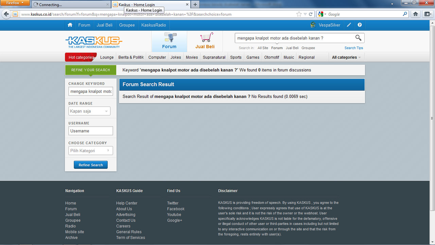The image size is (435, 245).
Task: Select Groupee search scope
Action: pos(308,48)
